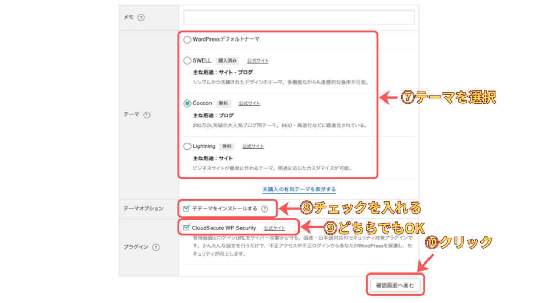Click the 無料 badge next to Cocoon

(223, 104)
